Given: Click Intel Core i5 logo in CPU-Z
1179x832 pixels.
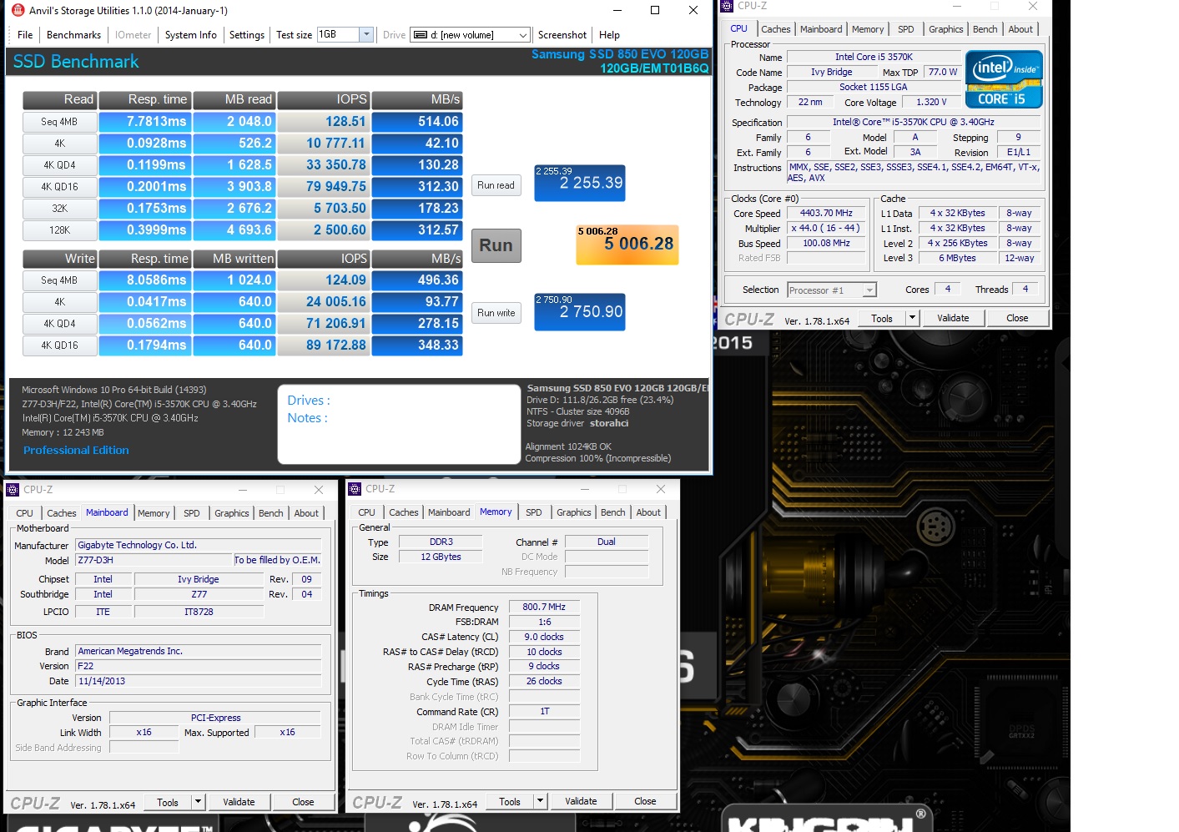Looking at the screenshot, I should (1004, 79).
